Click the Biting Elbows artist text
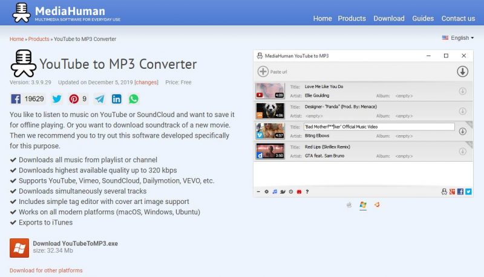 (x=317, y=136)
